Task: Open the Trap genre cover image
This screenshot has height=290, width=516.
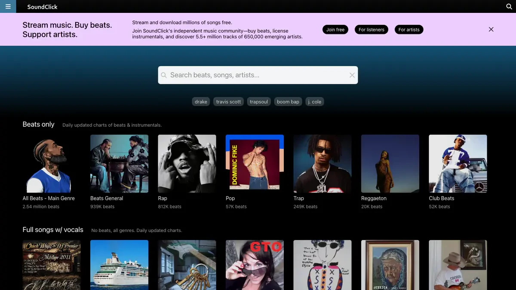Action: tap(322, 164)
